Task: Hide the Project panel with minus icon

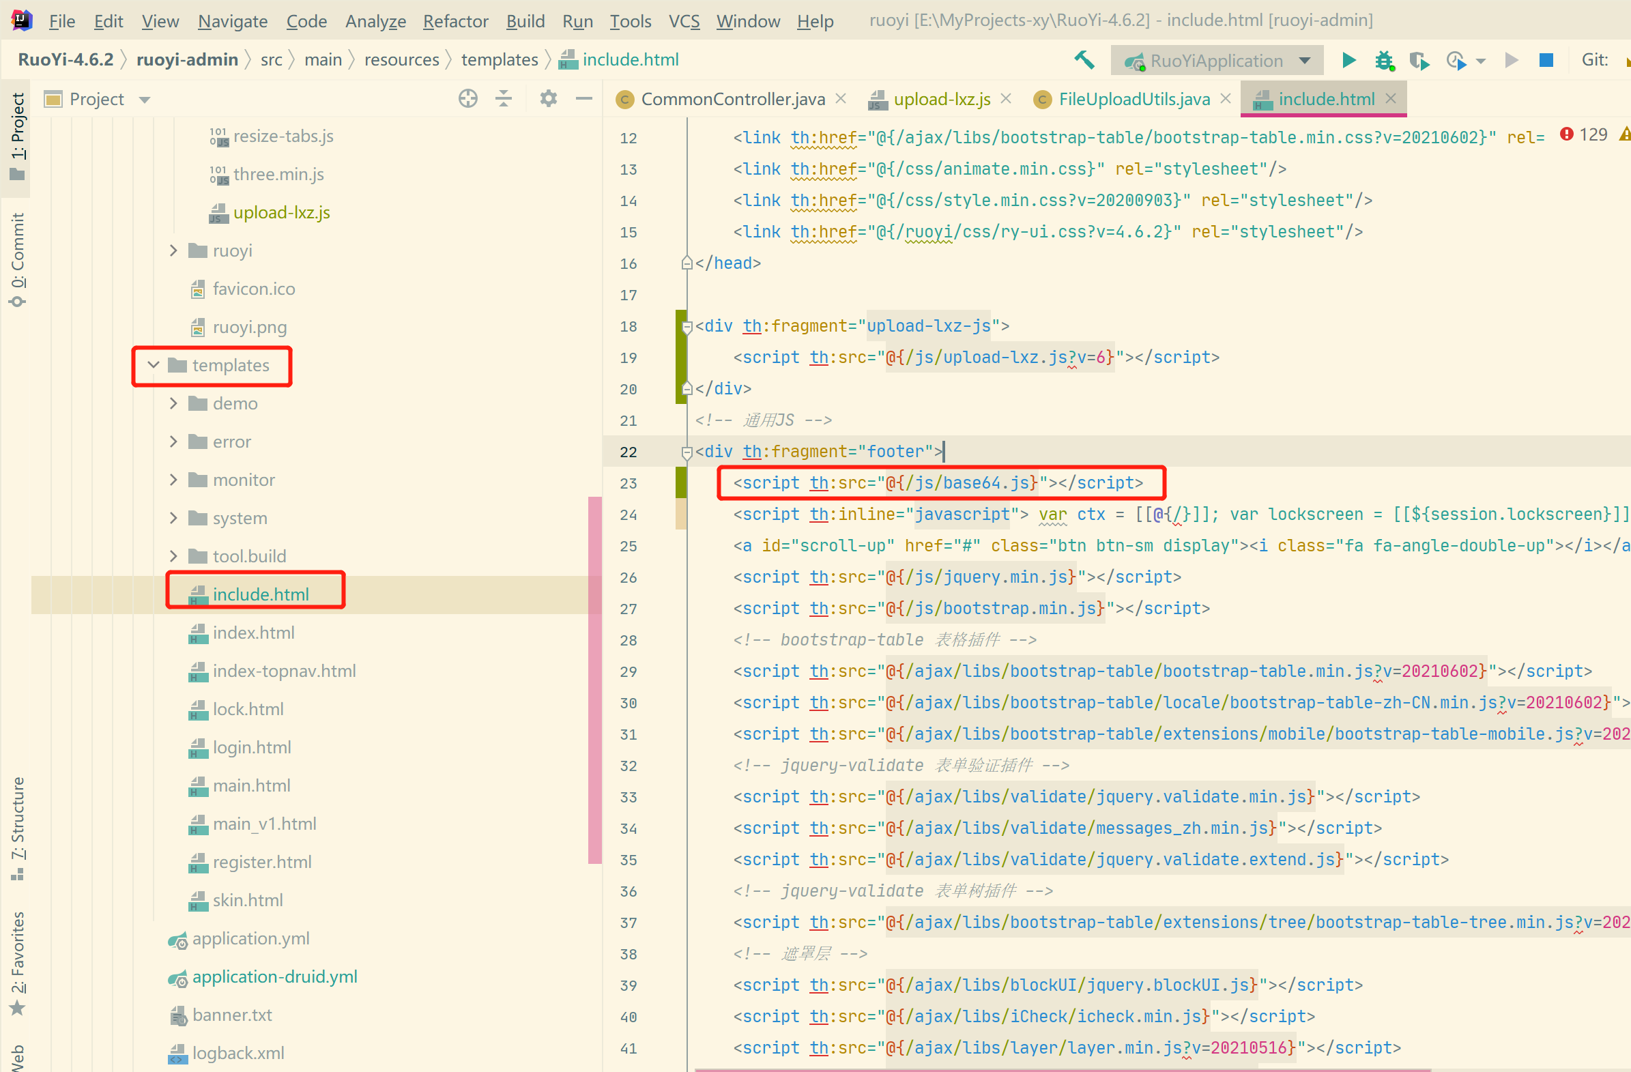Action: pos(584,99)
